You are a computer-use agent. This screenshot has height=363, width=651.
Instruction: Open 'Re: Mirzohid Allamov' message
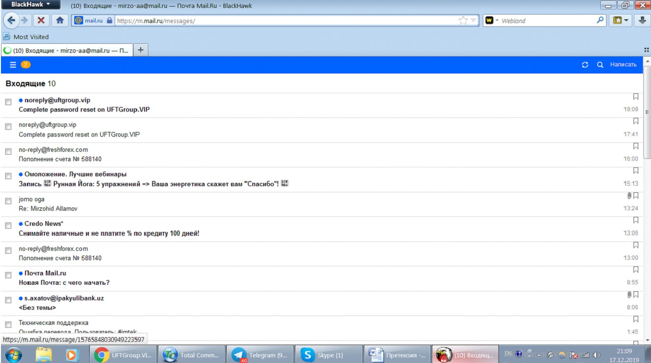click(x=48, y=209)
